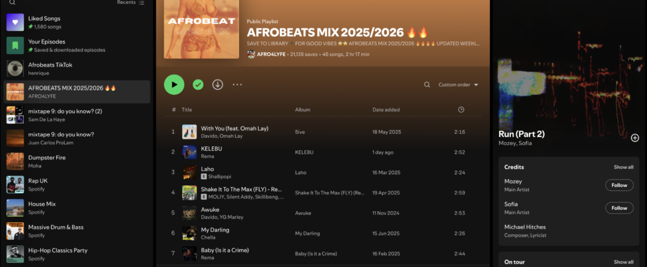647x267 pixels.
Task: Follow the artist Sofia
Action: [619, 208]
